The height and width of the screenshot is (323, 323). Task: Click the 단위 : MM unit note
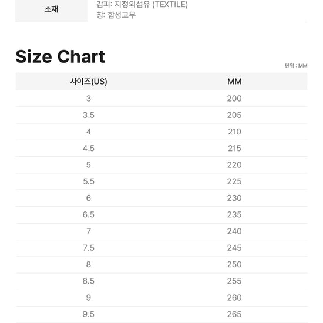296,66
